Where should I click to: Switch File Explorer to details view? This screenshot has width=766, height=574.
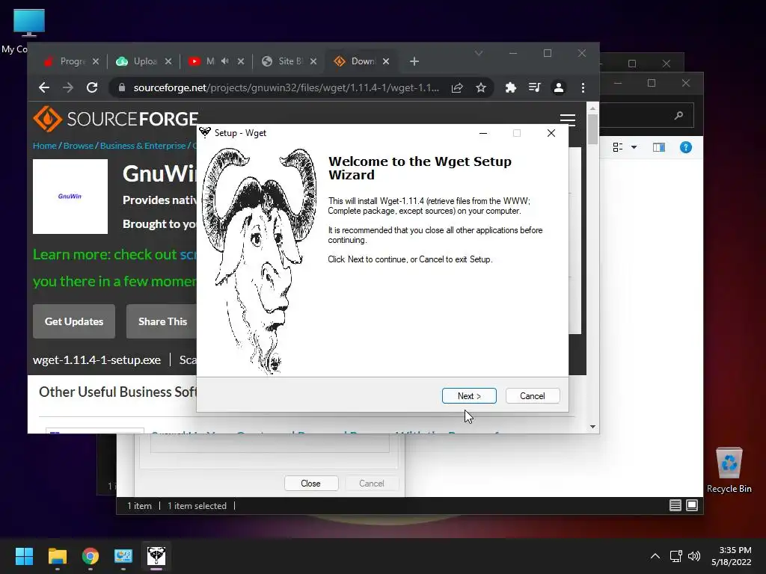[x=675, y=505]
